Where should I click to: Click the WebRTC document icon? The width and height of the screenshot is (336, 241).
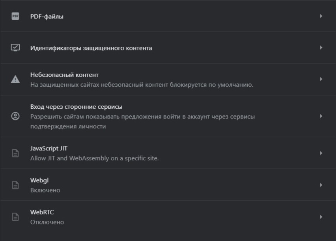pyautogui.click(x=15, y=217)
